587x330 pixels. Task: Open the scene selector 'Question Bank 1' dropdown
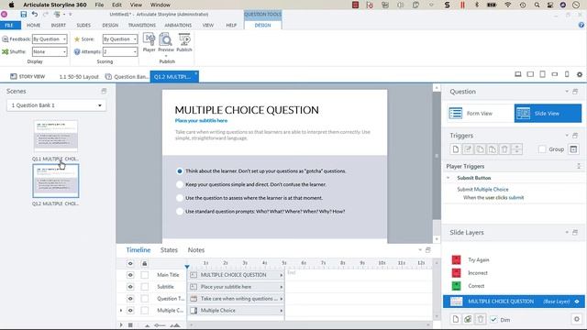[x=56, y=105]
